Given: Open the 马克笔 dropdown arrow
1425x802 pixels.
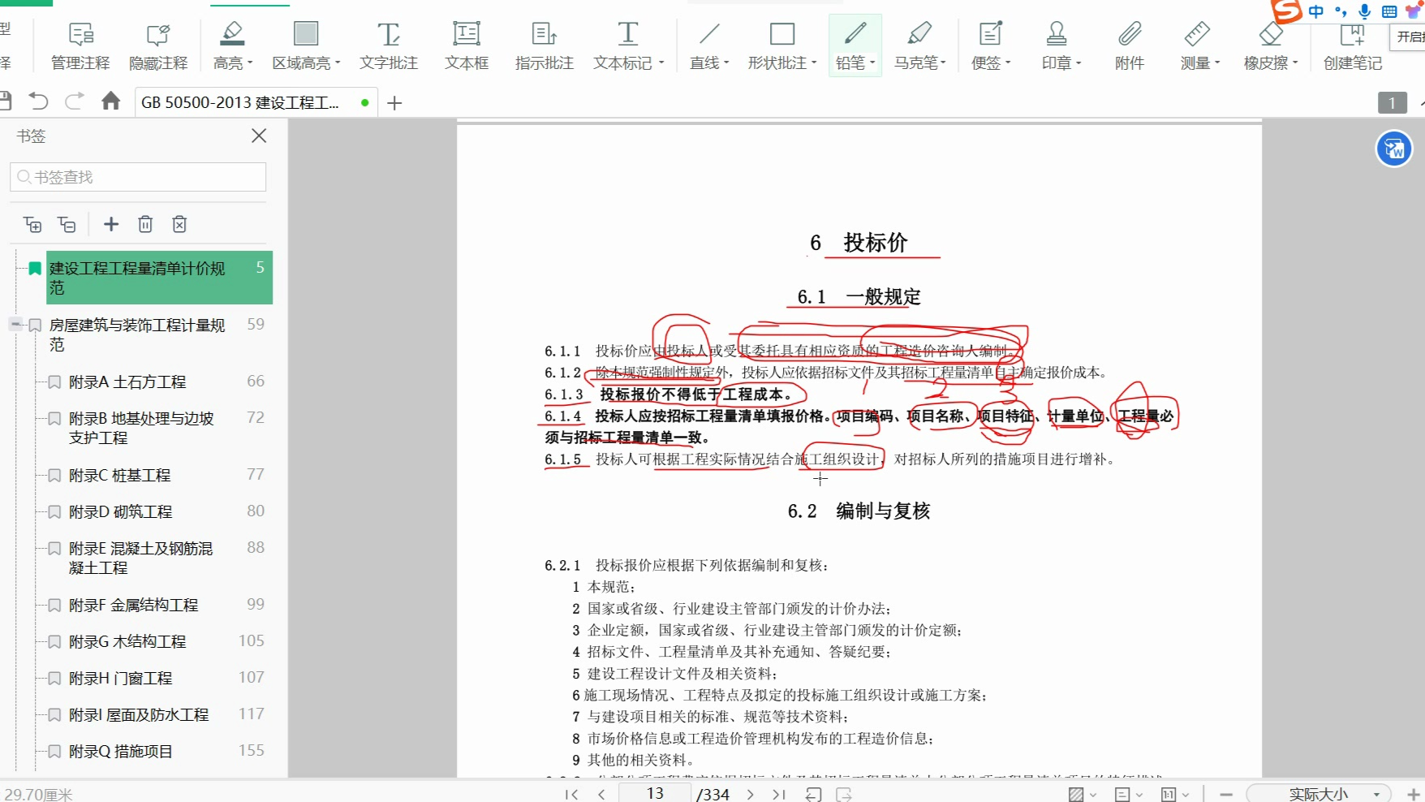Looking at the screenshot, I should pyautogui.click(x=943, y=63).
